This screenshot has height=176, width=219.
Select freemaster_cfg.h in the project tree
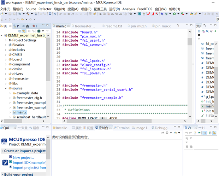point(29,98)
